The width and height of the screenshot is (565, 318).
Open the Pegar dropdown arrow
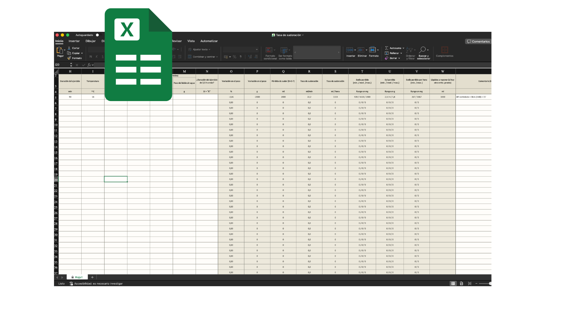coord(65,50)
